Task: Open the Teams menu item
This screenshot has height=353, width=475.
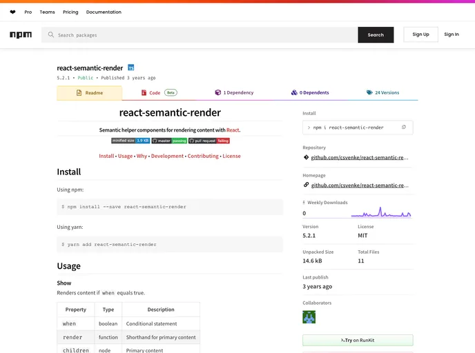Action: click(x=47, y=12)
